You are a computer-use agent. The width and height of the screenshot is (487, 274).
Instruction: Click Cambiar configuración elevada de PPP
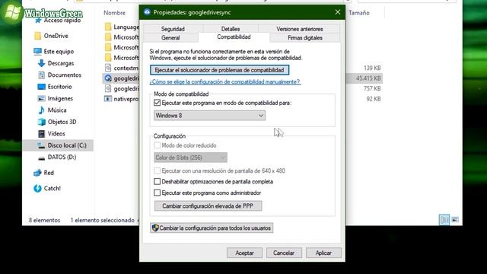coord(208,206)
